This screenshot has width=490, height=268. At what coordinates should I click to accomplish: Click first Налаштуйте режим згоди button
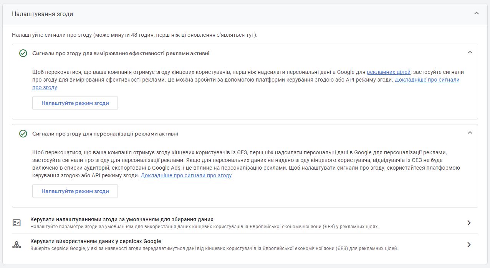(75, 103)
